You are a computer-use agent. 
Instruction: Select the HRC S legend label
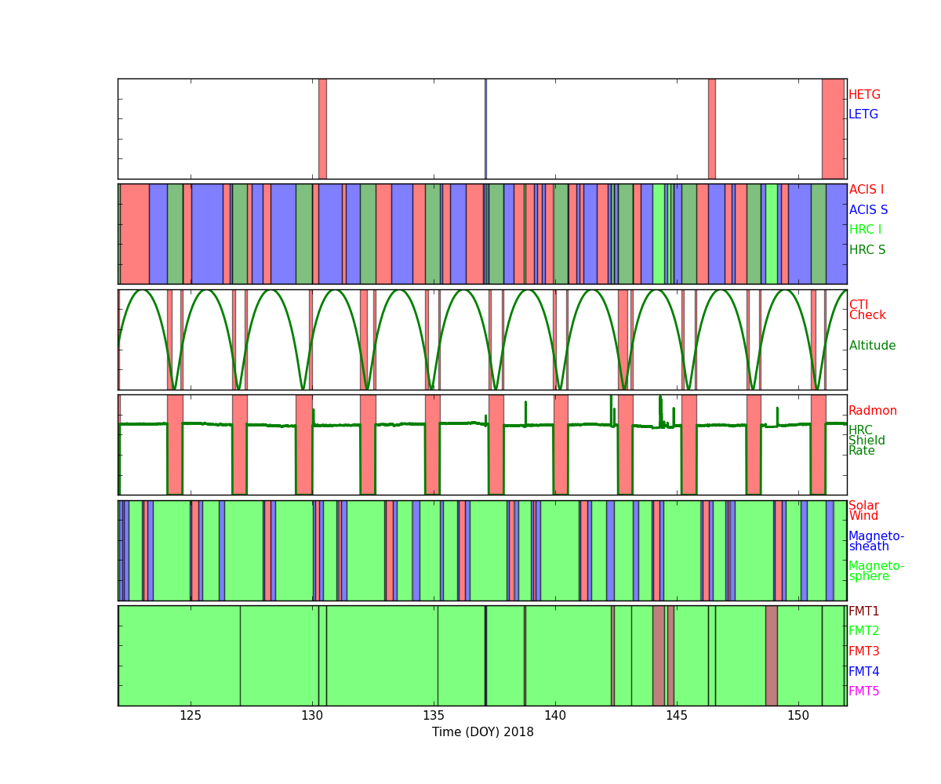[x=867, y=250]
